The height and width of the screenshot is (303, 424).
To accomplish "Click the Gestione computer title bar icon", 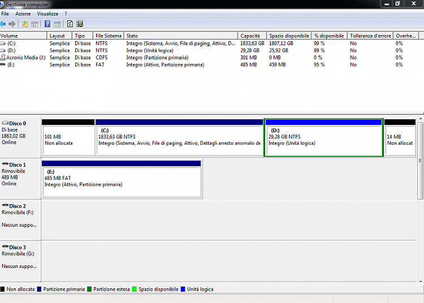I will pos(2,4).
